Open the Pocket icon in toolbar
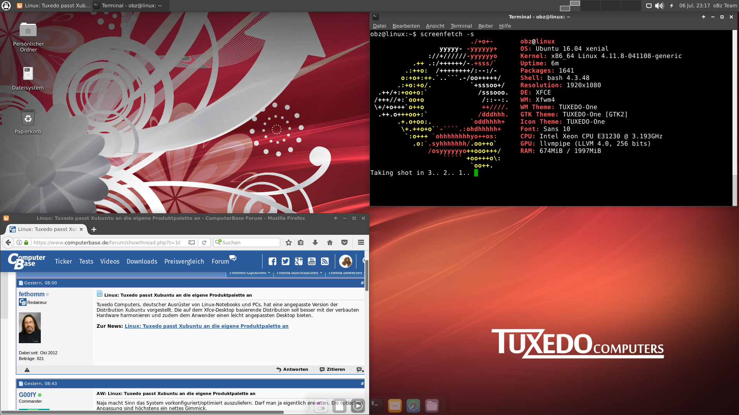Viewport: 739px width, 415px height. pyautogui.click(x=344, y=242)
